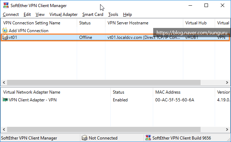Click the vt01.localdcv.com hostname cell
231x142 pixels.
(x=144, y=37)
